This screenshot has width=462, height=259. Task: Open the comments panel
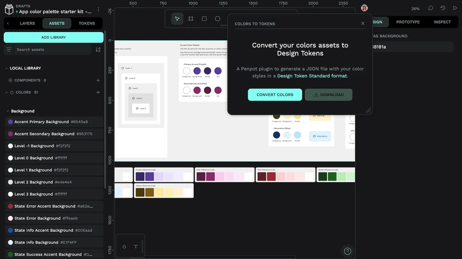coord(430,8)
